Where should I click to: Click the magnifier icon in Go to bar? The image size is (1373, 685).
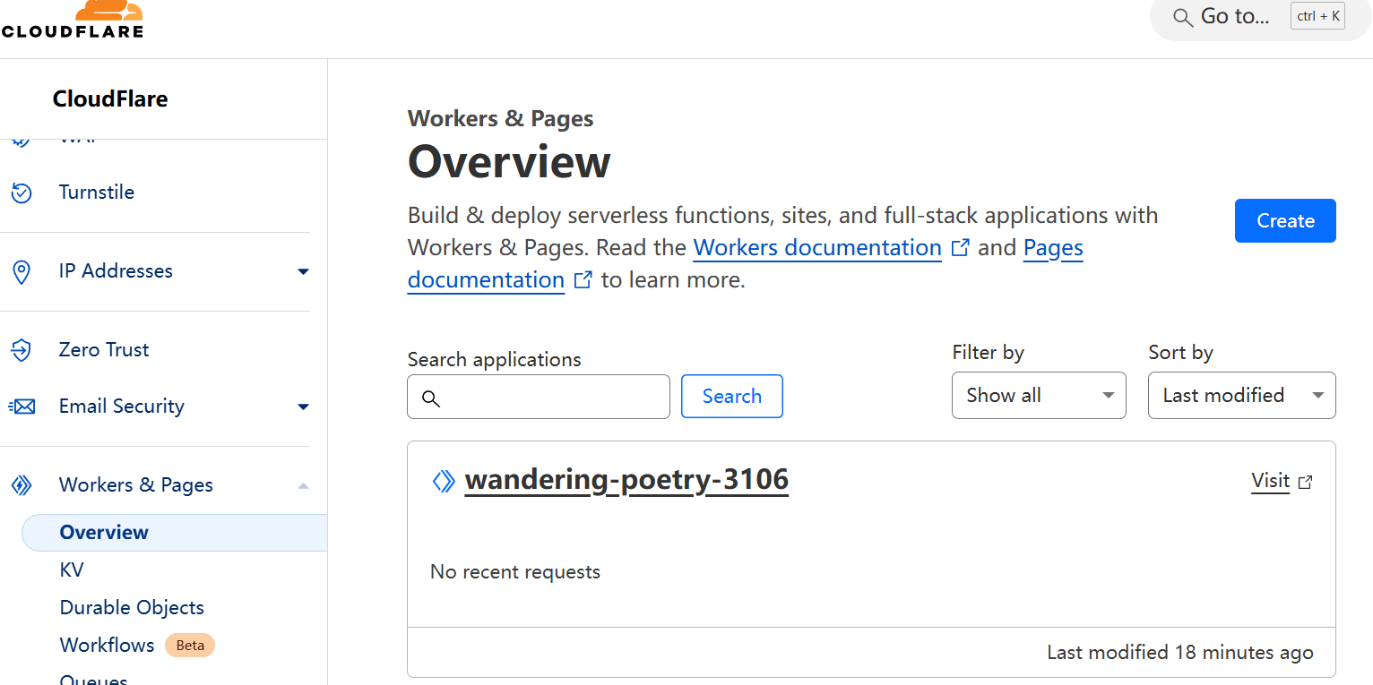(1183, 18)
